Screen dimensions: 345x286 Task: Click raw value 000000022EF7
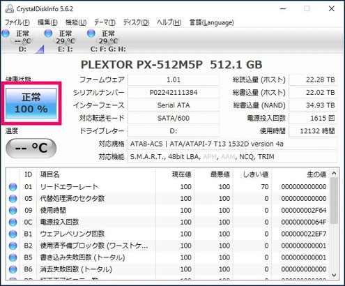tap(304, 234)
